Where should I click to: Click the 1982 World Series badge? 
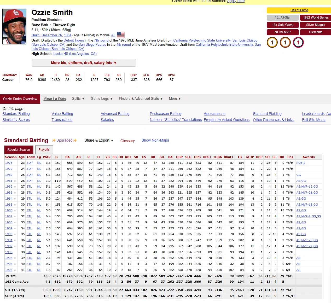click(316, 18)
